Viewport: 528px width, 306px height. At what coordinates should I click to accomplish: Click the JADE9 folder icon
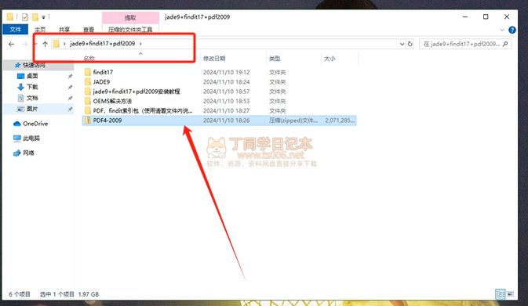tap(88, 81)
